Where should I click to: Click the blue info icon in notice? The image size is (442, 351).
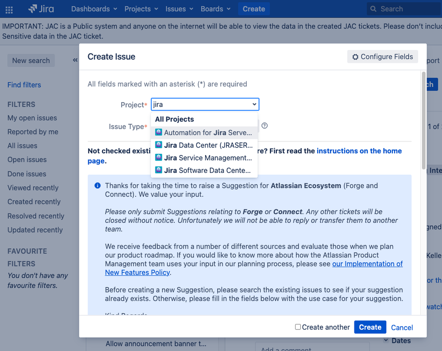click(97, 186)
